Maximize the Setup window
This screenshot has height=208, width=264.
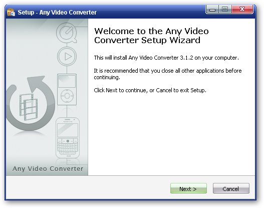pyautogui.click(x=225, y=10)
